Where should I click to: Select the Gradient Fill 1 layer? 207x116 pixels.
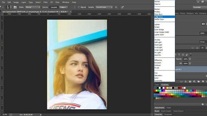pos(191,69)
